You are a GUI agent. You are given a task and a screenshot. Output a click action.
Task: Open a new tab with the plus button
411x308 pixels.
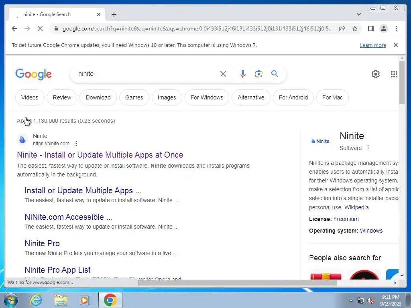coord(114,14)
